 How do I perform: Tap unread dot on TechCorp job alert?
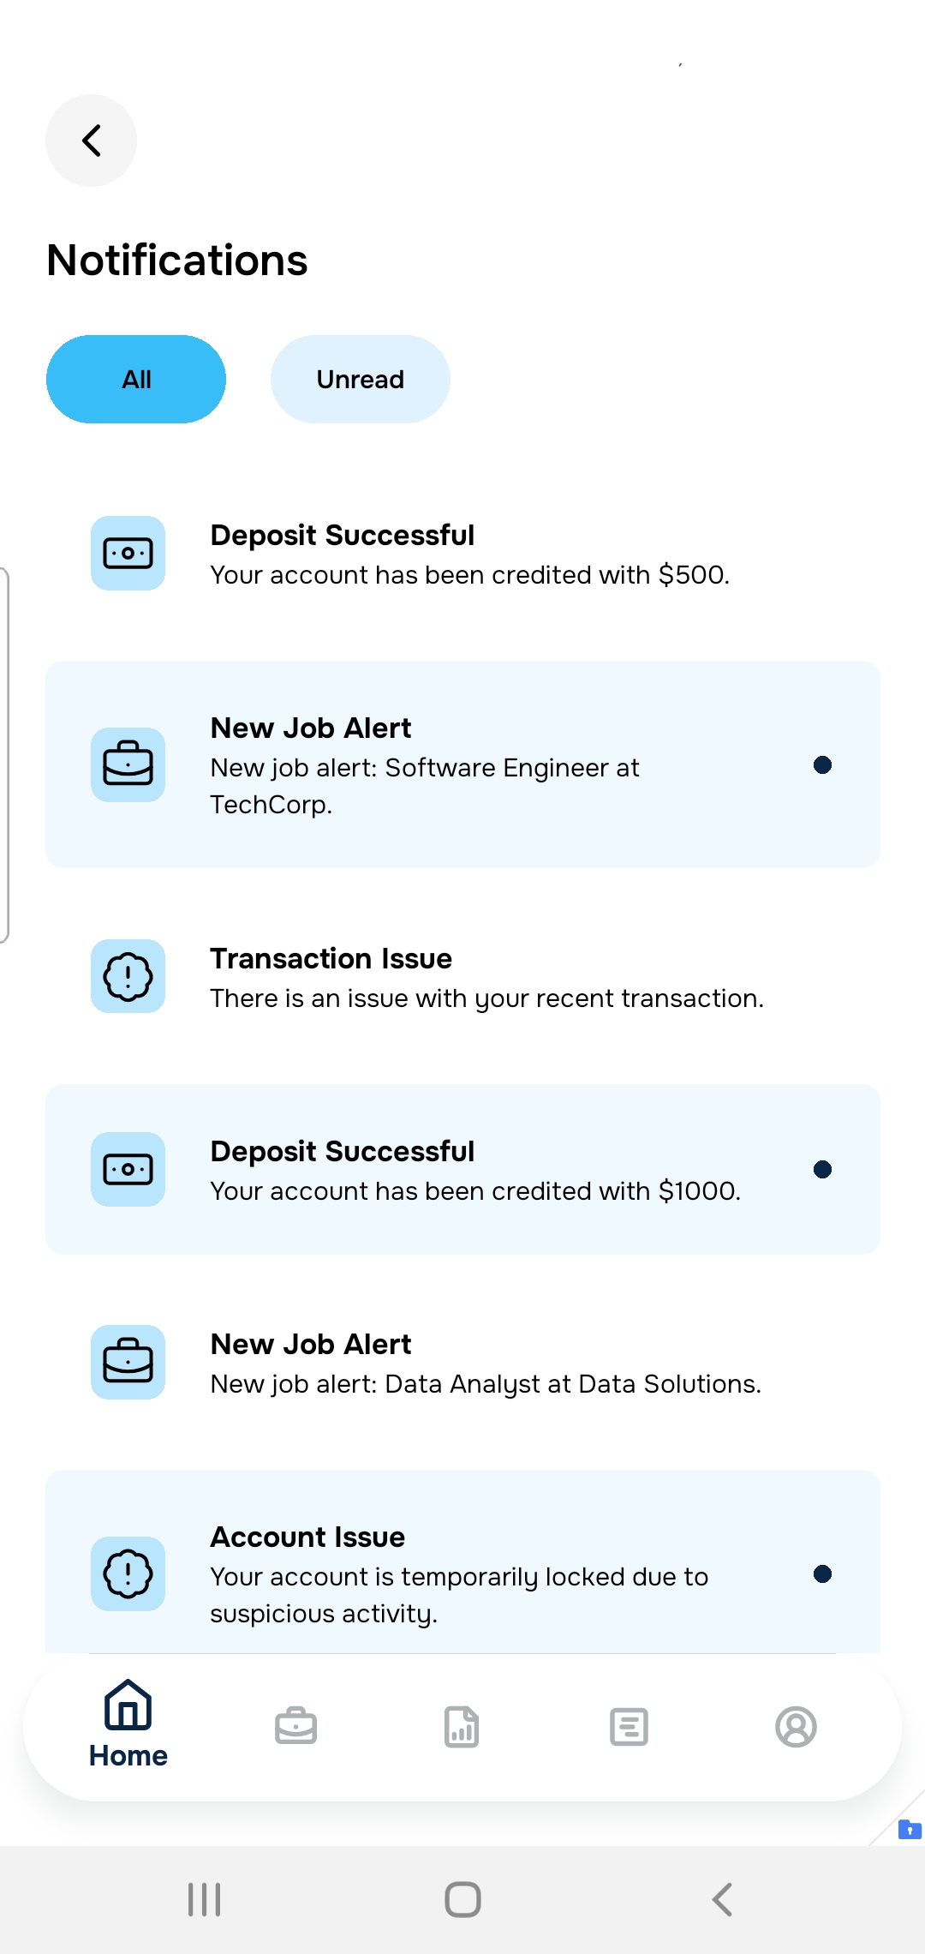822,764
